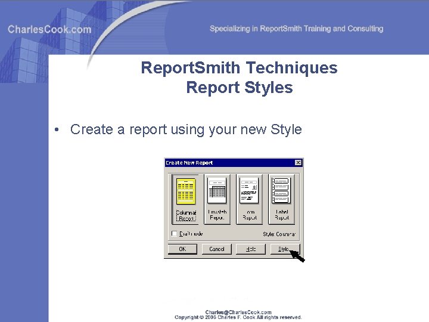
Task: Select the Columnar Report style icon
Action: pyautogui.click(x=186, y=199)
